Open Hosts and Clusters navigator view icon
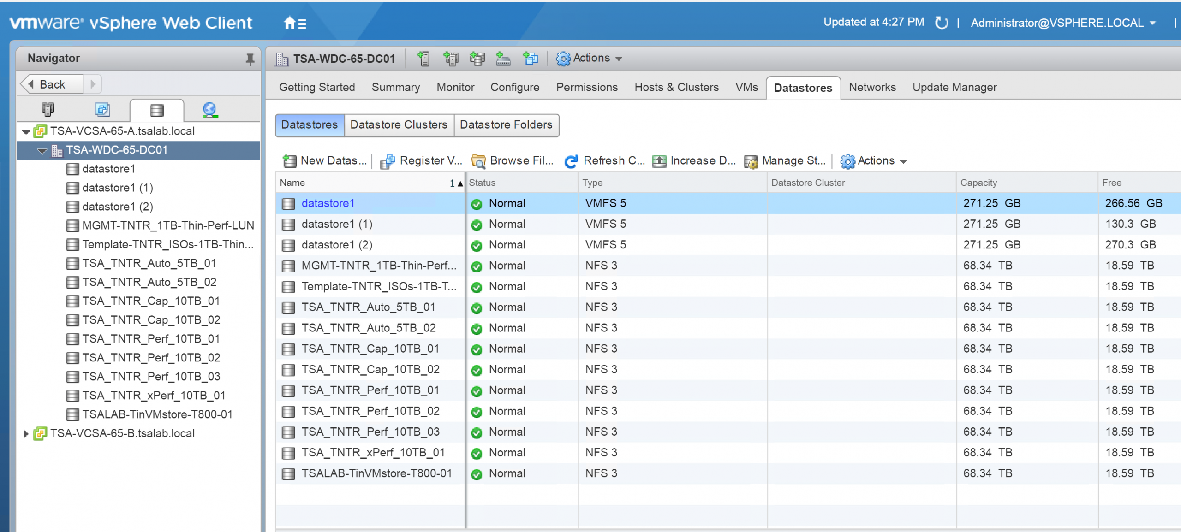The height and width of the screenshot is (532, 1181). click(48, 110)
